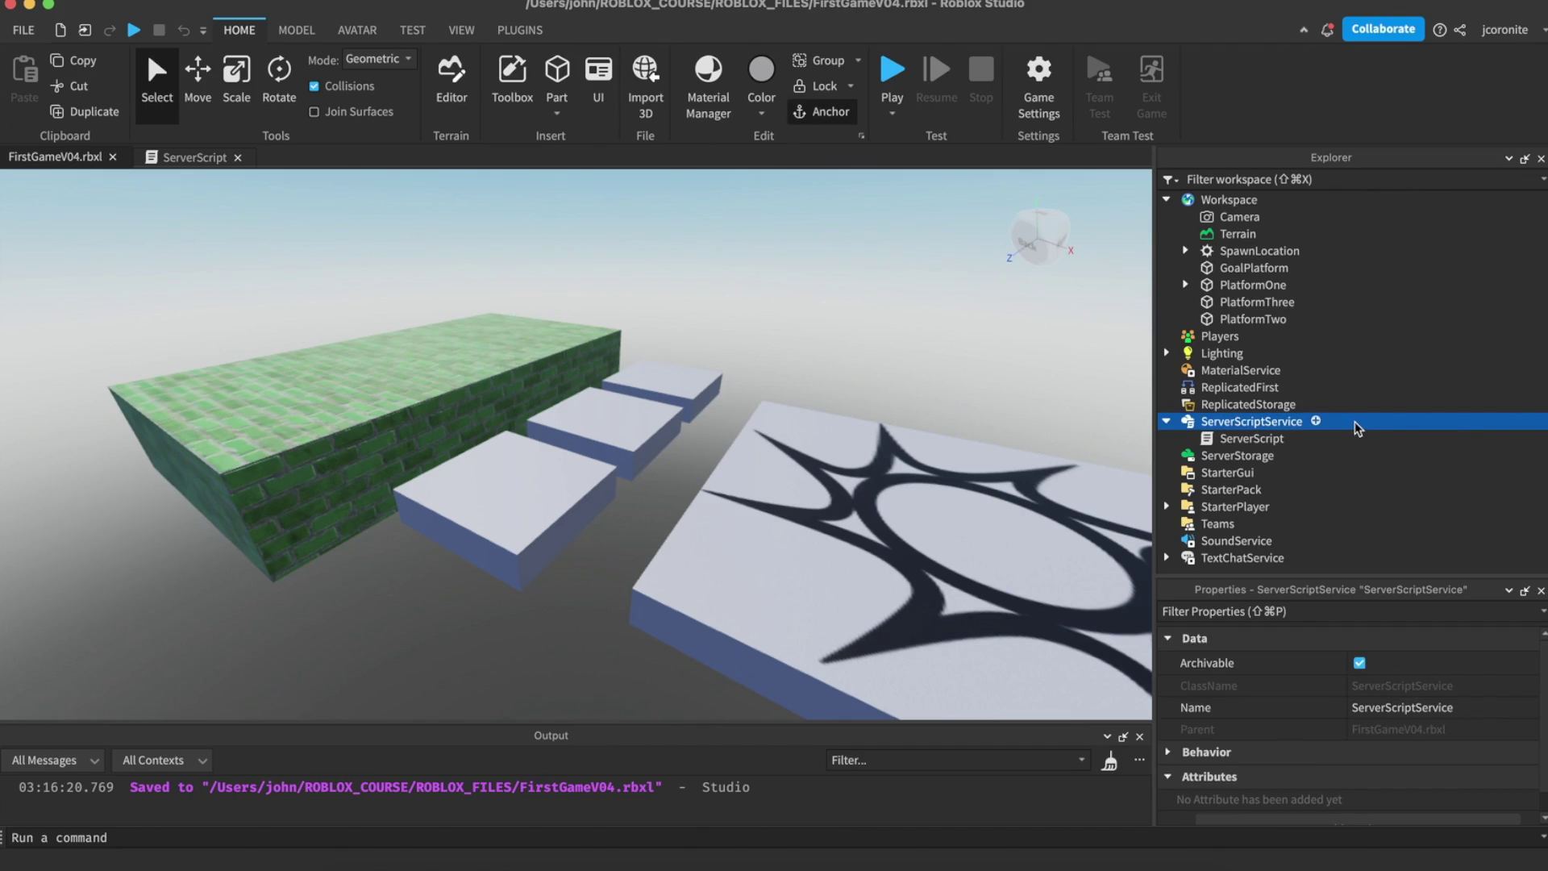Expand the SpawnLocation node
The image size is (1548, 871).
(x=1185, y=250)
